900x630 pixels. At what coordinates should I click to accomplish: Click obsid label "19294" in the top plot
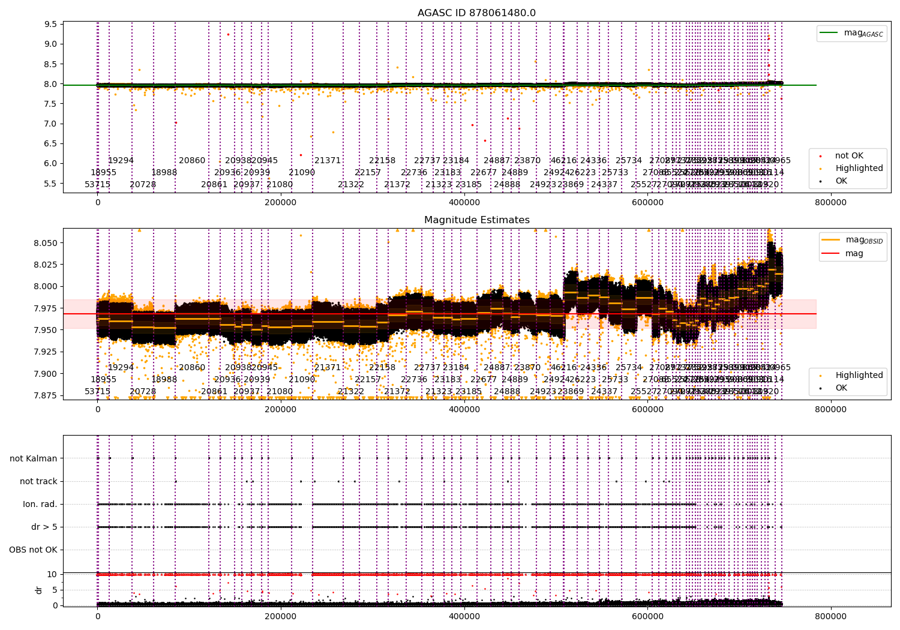(121, 161)
